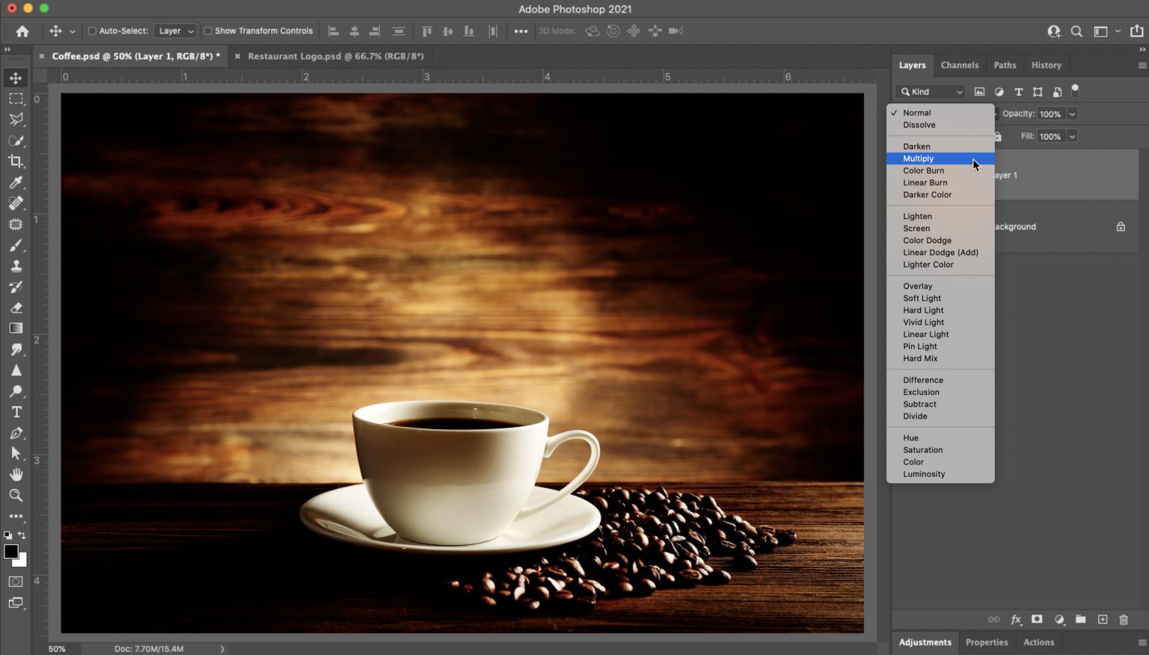Toggle the layer filtering switch
The height and width of the screenshot is (655, 1149).
pos(1075,91)
